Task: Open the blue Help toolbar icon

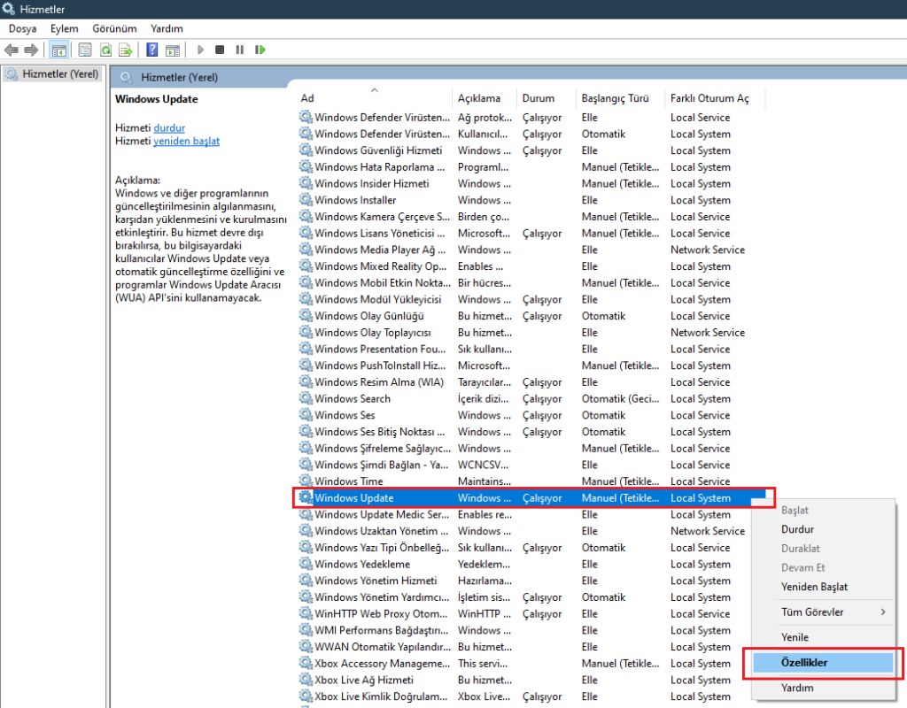Action: tap(152, 50)
